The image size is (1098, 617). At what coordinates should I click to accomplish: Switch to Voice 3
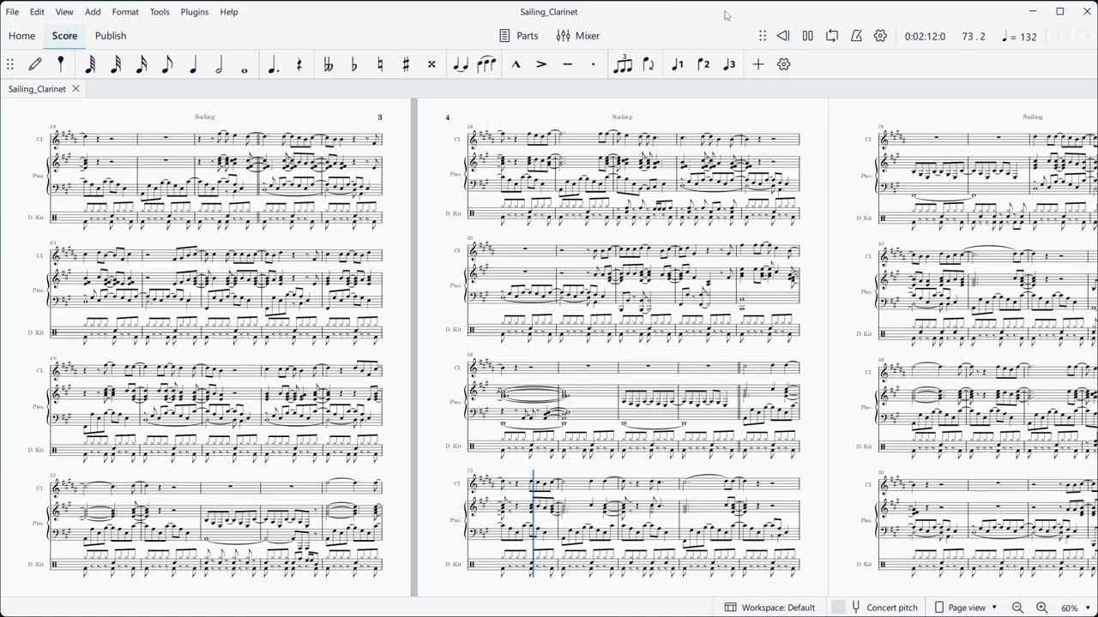tap(729, 64)
